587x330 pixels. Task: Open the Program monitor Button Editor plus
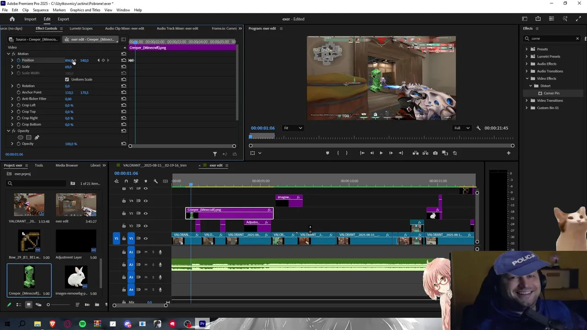(509, 153)
